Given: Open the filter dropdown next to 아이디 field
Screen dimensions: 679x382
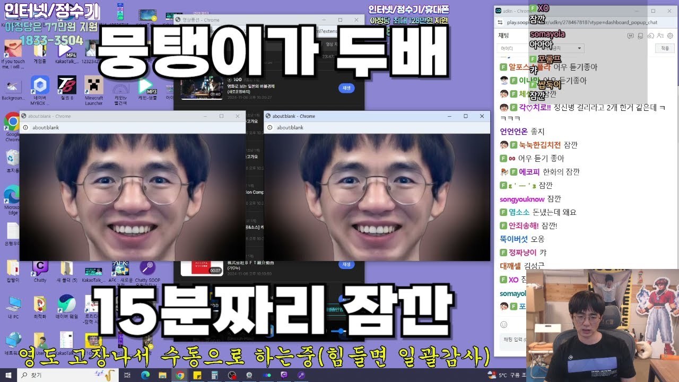Looking at the screenshot, I should [x=562, y=48].
